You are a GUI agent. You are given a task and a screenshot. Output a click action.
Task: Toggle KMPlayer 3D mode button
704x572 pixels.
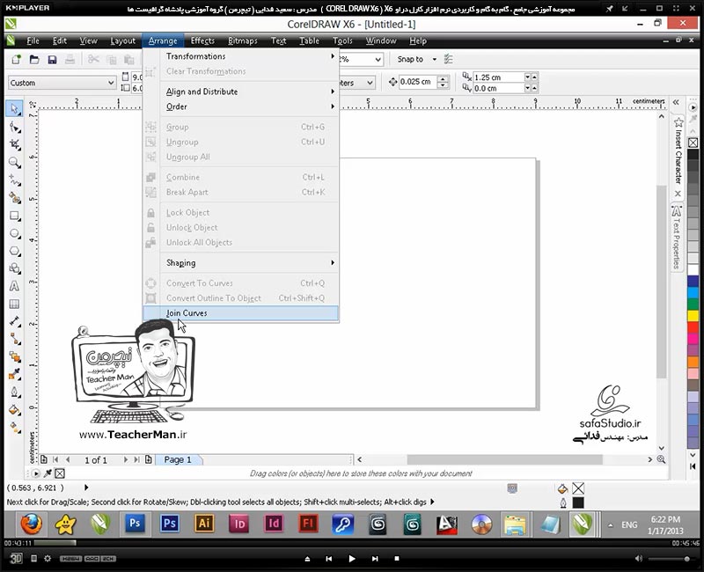[x=16, y=558]
